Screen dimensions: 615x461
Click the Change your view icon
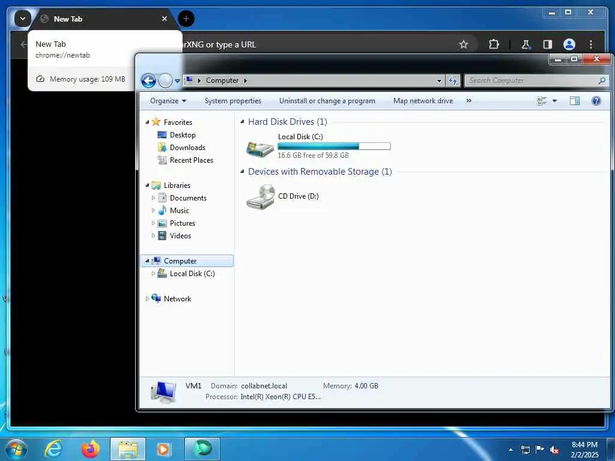pos(542,101)
